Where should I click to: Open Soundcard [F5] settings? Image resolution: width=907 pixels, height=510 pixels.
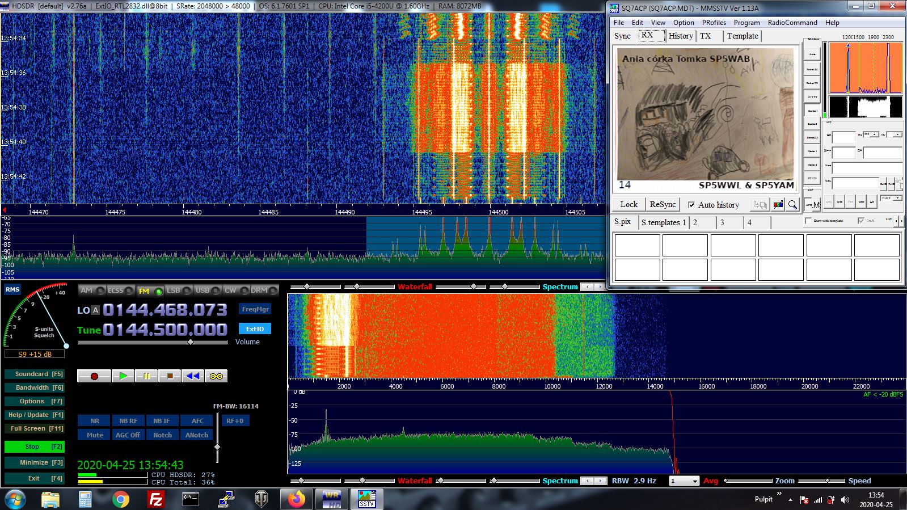[34, 374]
